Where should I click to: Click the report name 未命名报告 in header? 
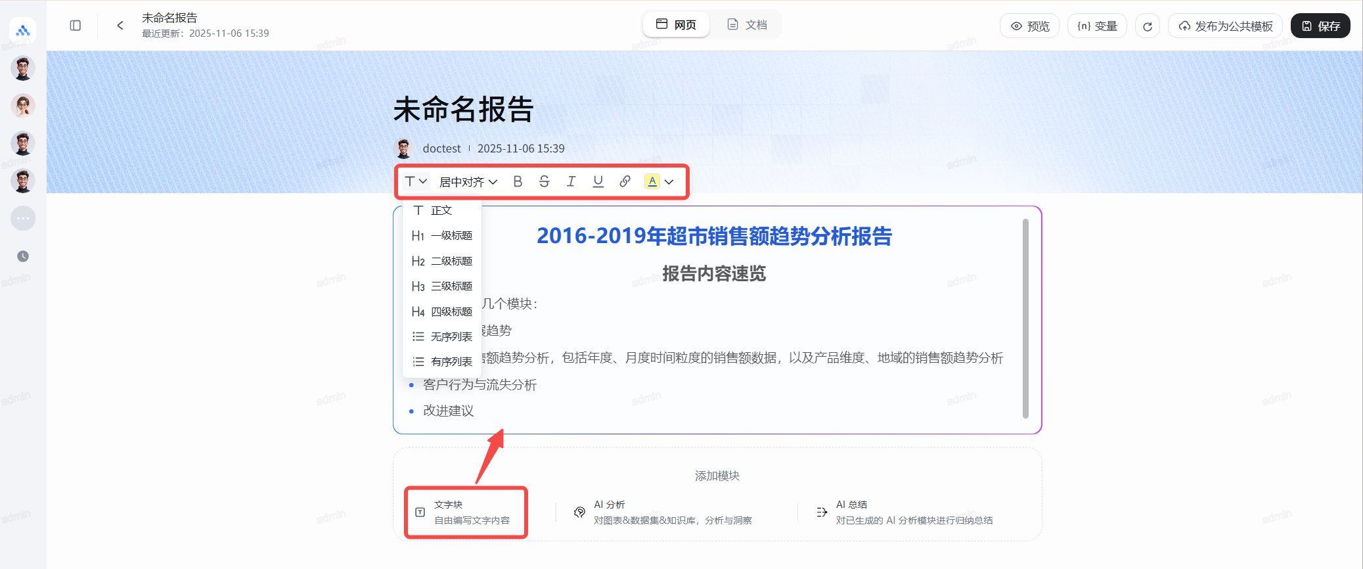pos(169,18)
